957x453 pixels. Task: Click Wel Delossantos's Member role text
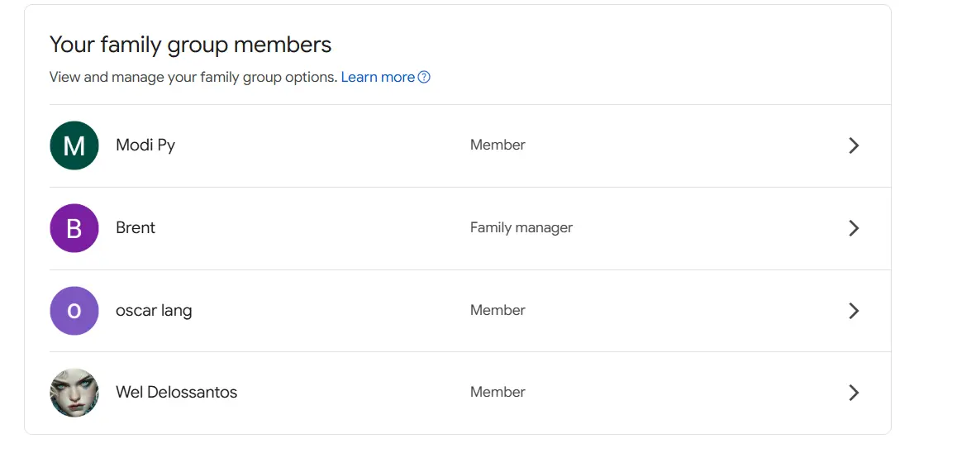point(498,392)
